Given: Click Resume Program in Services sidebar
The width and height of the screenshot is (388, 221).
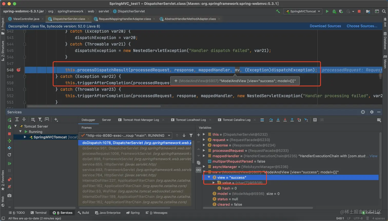Looking at the screenshot, I should (x=9, y=164).
